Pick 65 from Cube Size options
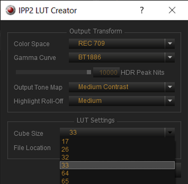Screen dimensions: 188x184 pyautogui.click(x=117, y=181)
